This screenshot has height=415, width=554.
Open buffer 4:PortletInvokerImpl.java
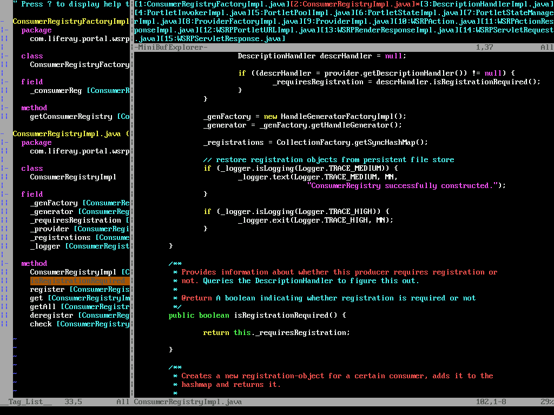click(x=192, y=13)
